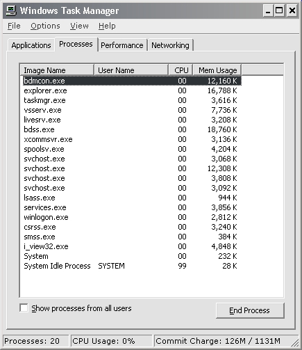This screenshot has height=350, width=302.
Task: Sort by User Name column header
Action: [131, 70]
